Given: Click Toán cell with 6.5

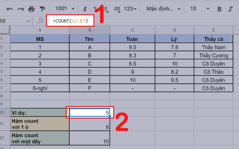Looking at the screenshot, I should pos(132,63).
